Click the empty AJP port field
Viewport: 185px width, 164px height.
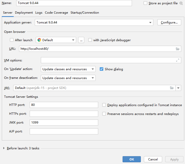coord(64,131)
